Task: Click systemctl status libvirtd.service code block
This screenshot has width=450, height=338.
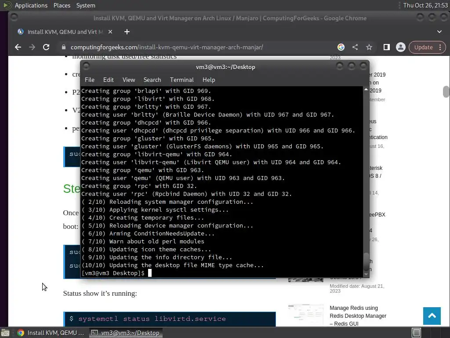Action: pos(169,319)
